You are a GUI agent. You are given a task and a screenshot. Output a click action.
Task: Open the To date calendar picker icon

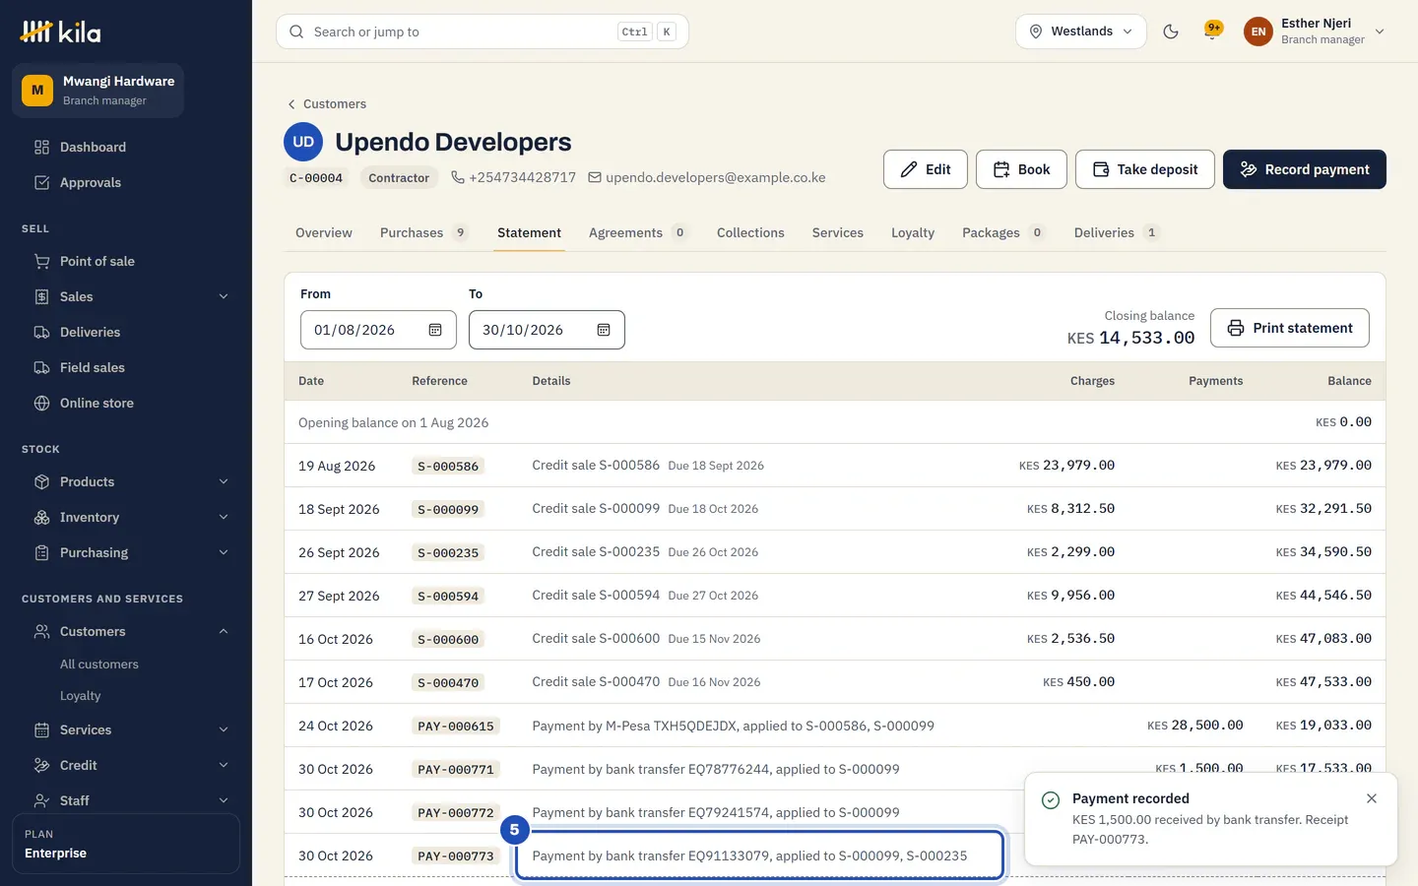tap(604, 330)
